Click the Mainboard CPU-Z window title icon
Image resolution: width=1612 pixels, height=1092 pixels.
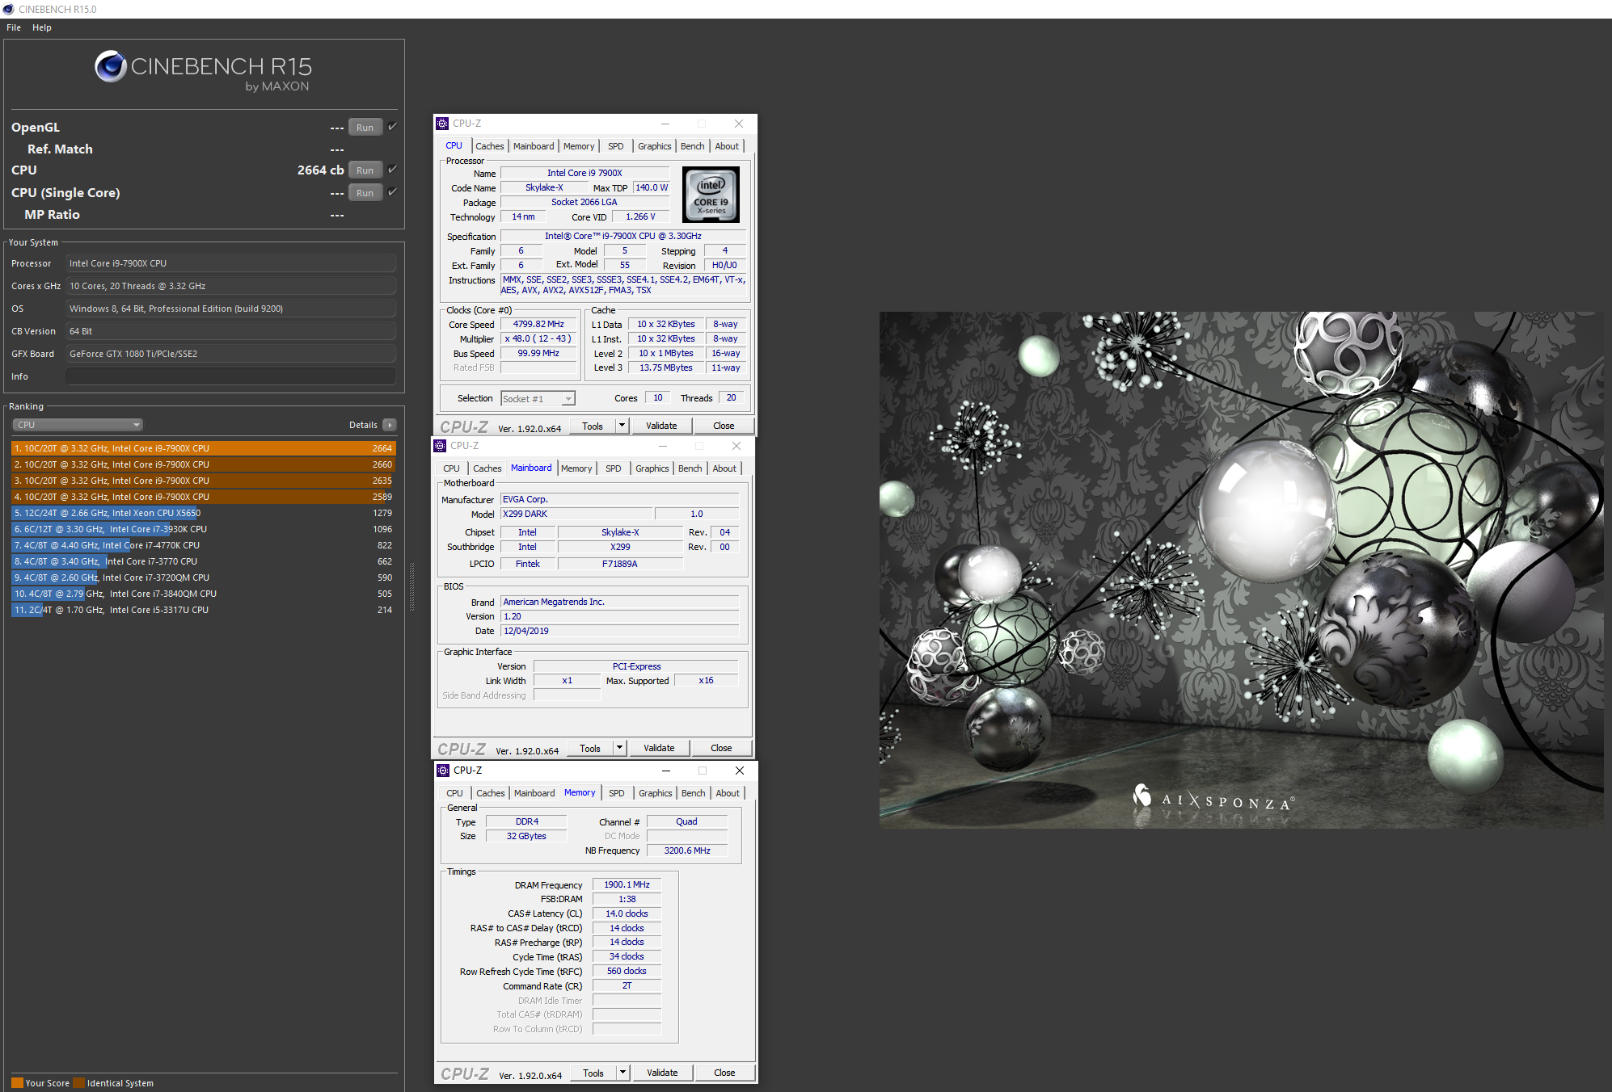pos(440,446)
